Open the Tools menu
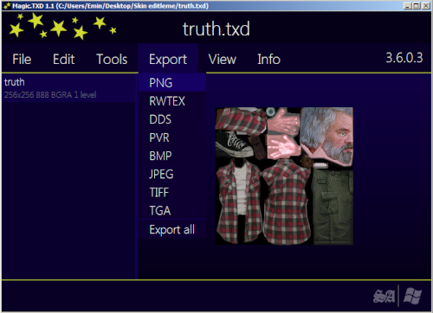433x313 pixels. tap(112, 60)
